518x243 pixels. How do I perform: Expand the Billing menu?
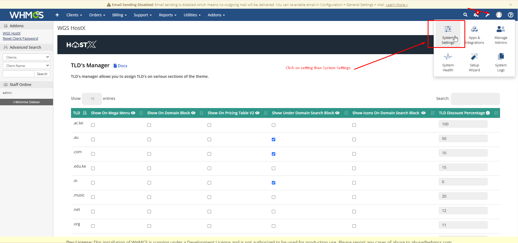(119, 15)
